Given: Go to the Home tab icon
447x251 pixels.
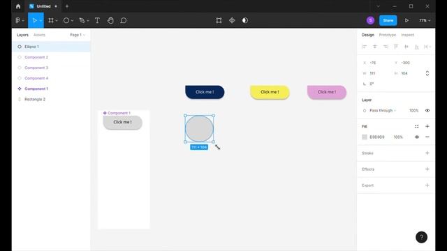Looking at the screenshot, I should pyautogui.click(x=18, y=6).
